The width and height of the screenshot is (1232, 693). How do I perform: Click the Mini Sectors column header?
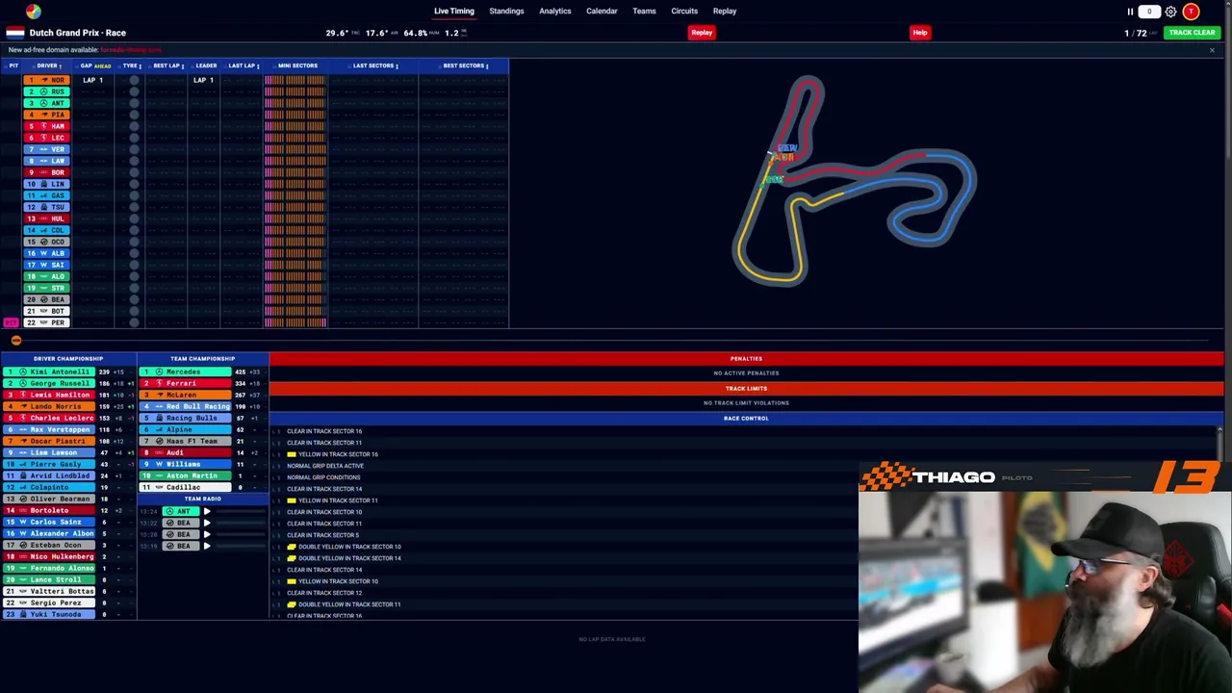297,65
